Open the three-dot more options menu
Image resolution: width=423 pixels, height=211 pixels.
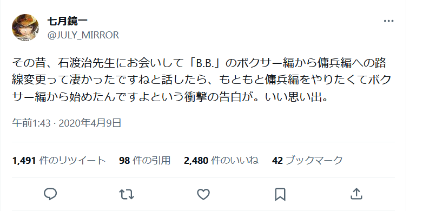[388, 21]
